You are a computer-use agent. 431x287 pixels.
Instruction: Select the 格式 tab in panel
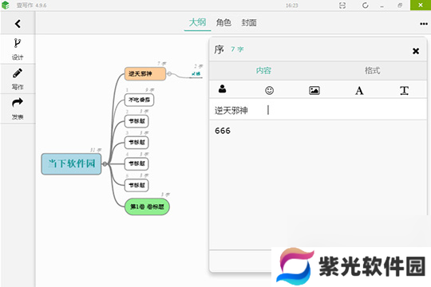point(373,71)
